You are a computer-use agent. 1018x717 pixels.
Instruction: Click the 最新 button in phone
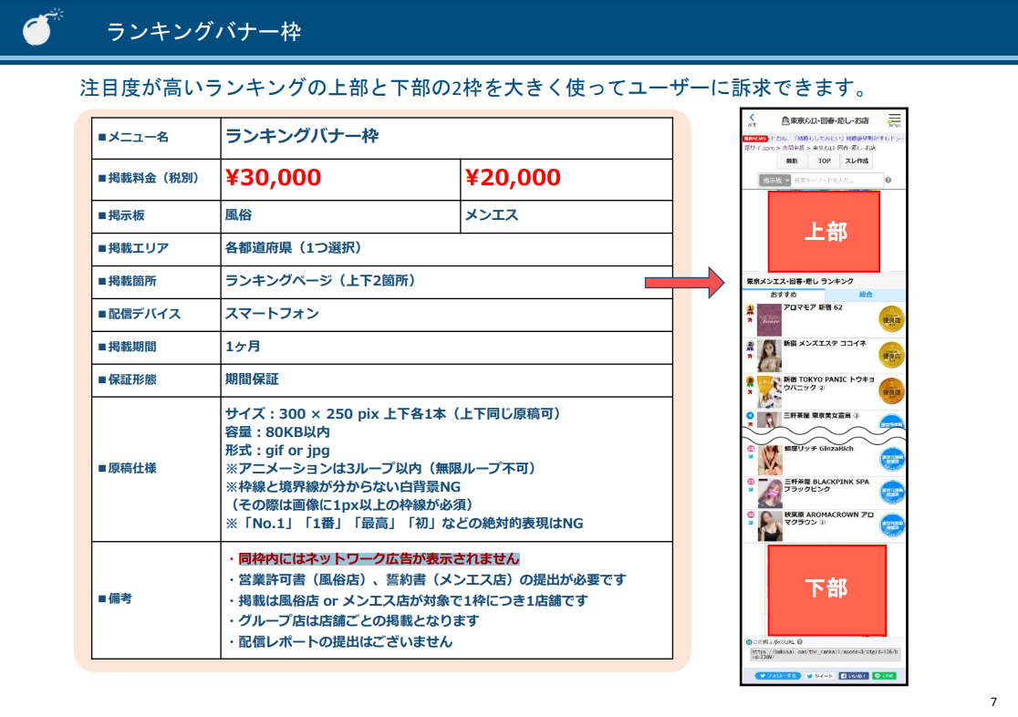(x=792, y=161)
